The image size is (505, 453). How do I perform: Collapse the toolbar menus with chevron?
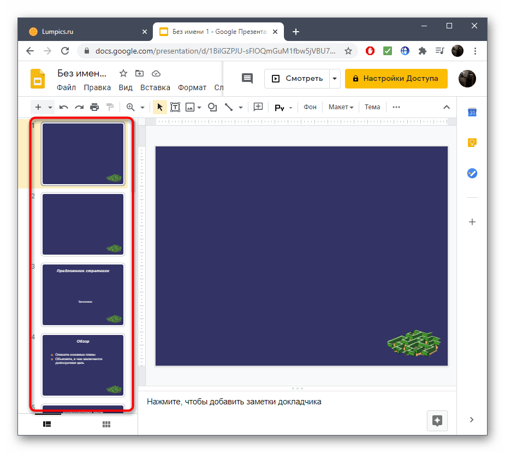coord(447,107)
